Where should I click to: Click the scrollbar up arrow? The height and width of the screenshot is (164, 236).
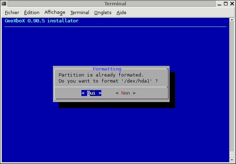[232, 19]
